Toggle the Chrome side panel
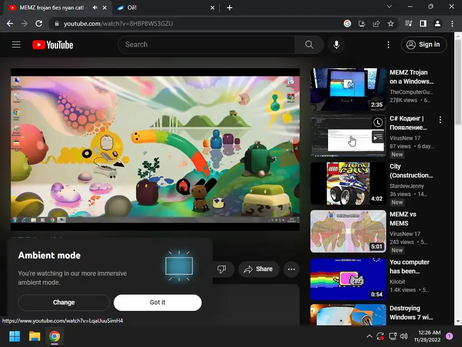The width and height of the screenshot is (462, 347). click(423, 23)
